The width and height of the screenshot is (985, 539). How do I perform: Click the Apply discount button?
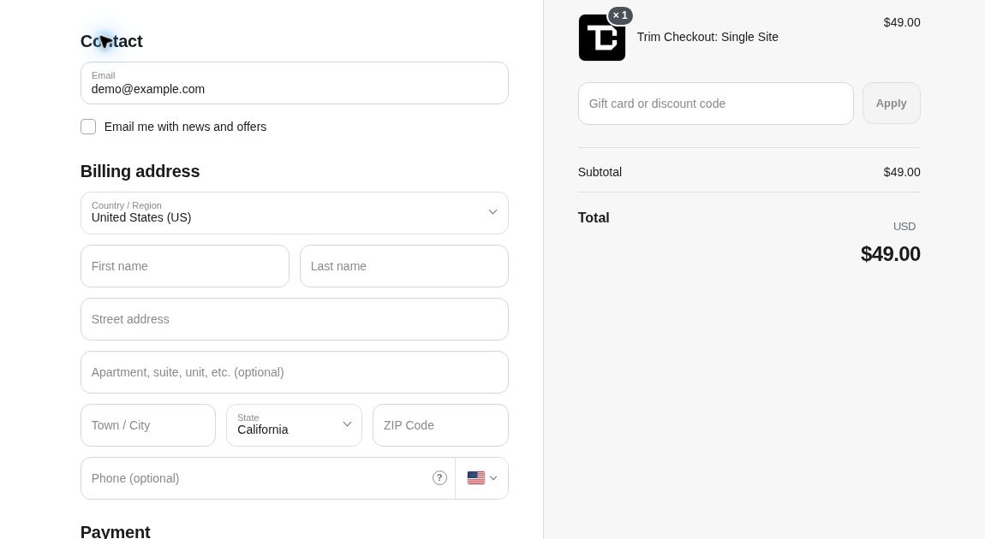[x=892, y=104]
